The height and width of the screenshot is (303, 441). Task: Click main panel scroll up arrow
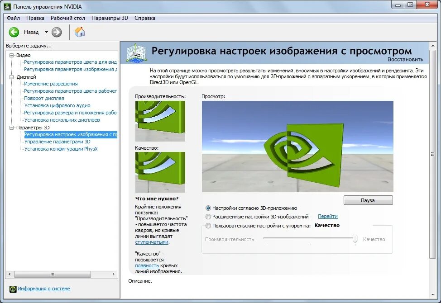pos(433,45)
